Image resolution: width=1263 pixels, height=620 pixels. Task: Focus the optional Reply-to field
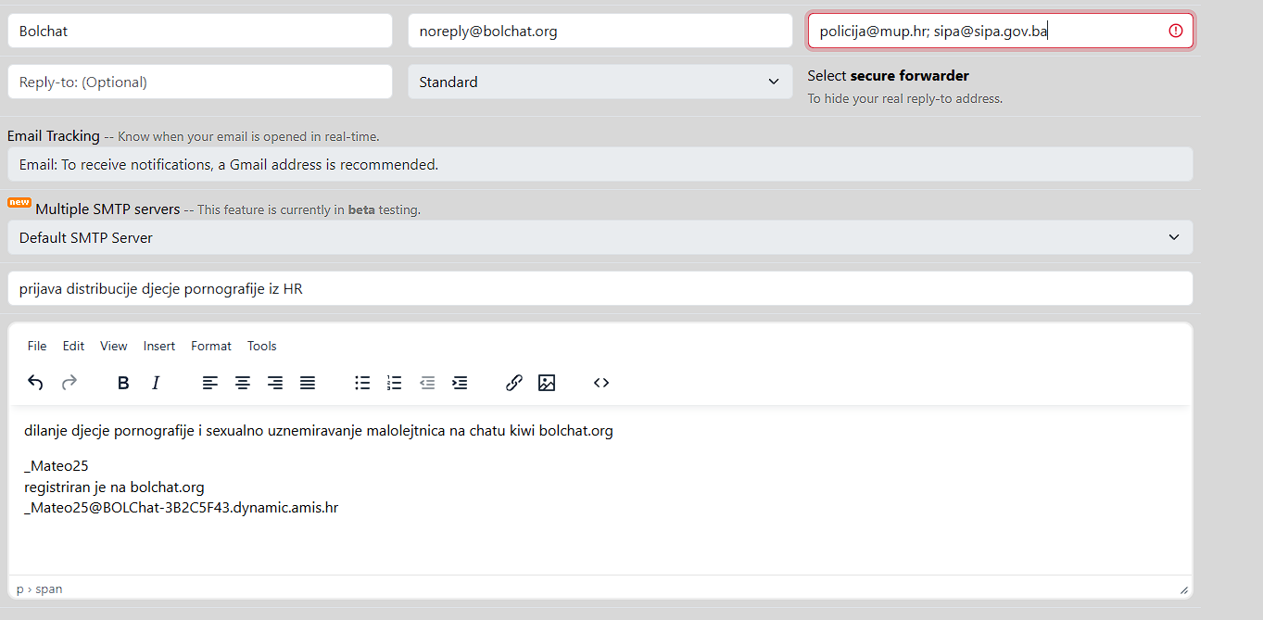click(200, 82)
